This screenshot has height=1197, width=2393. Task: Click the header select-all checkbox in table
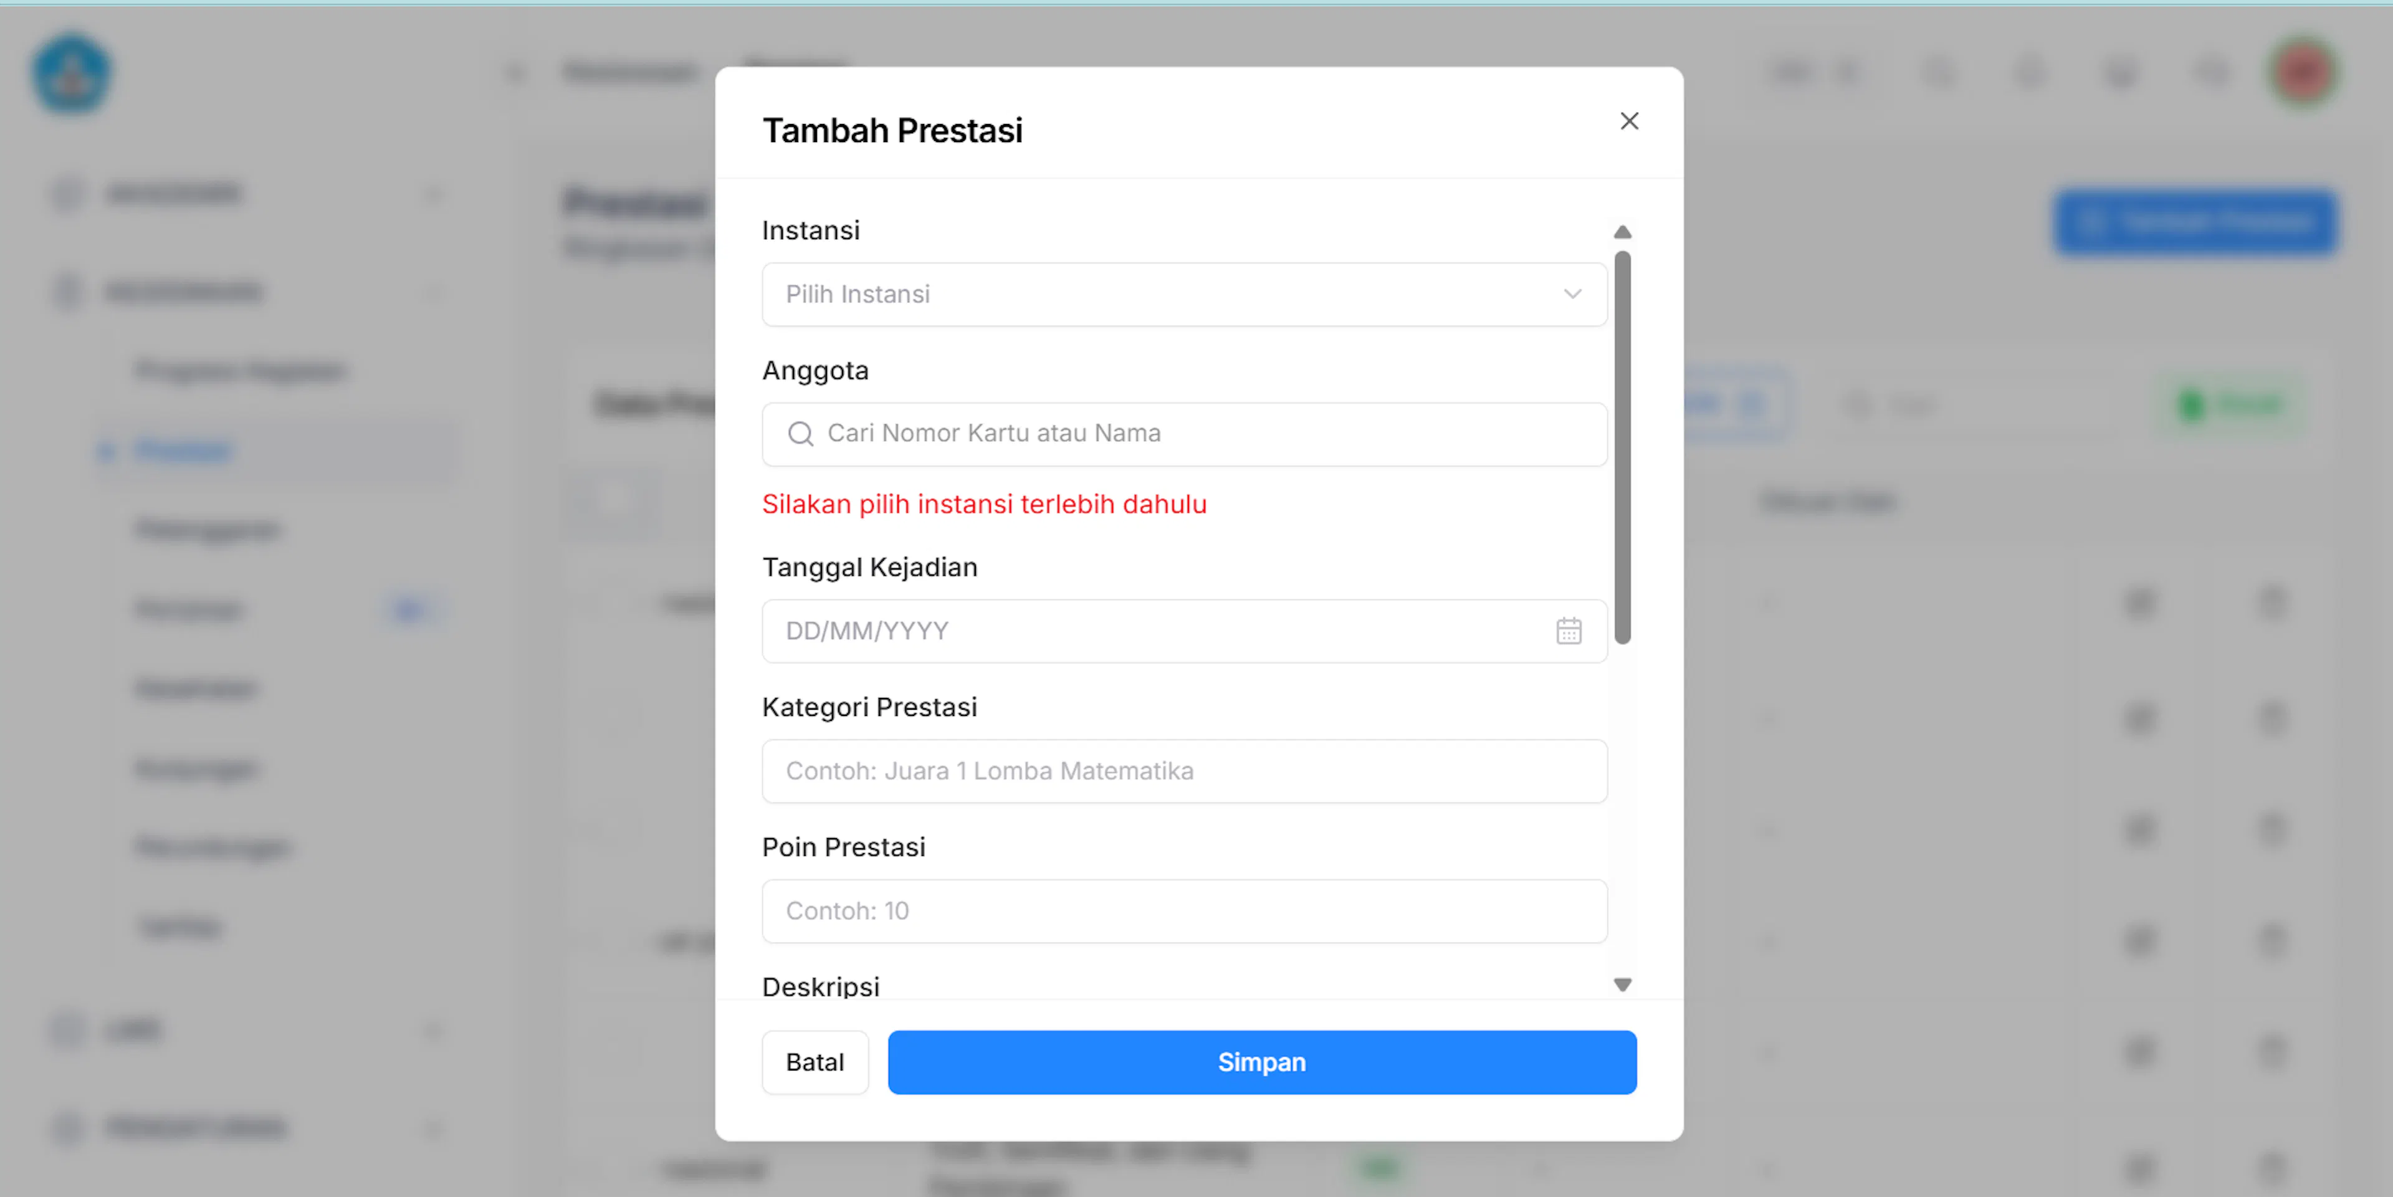pyautogui.click(x=613, y=502)
